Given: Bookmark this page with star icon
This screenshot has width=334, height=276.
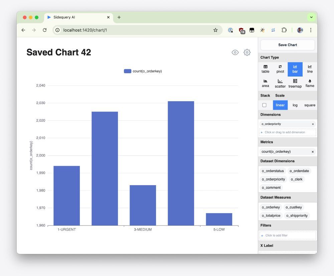Looking at the screenshot, I should pos(215,30).
